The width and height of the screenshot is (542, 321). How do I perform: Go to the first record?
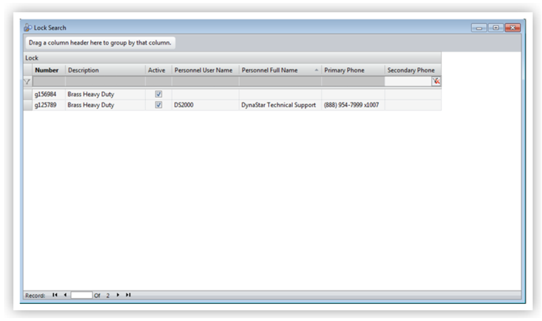pos(55,295)
